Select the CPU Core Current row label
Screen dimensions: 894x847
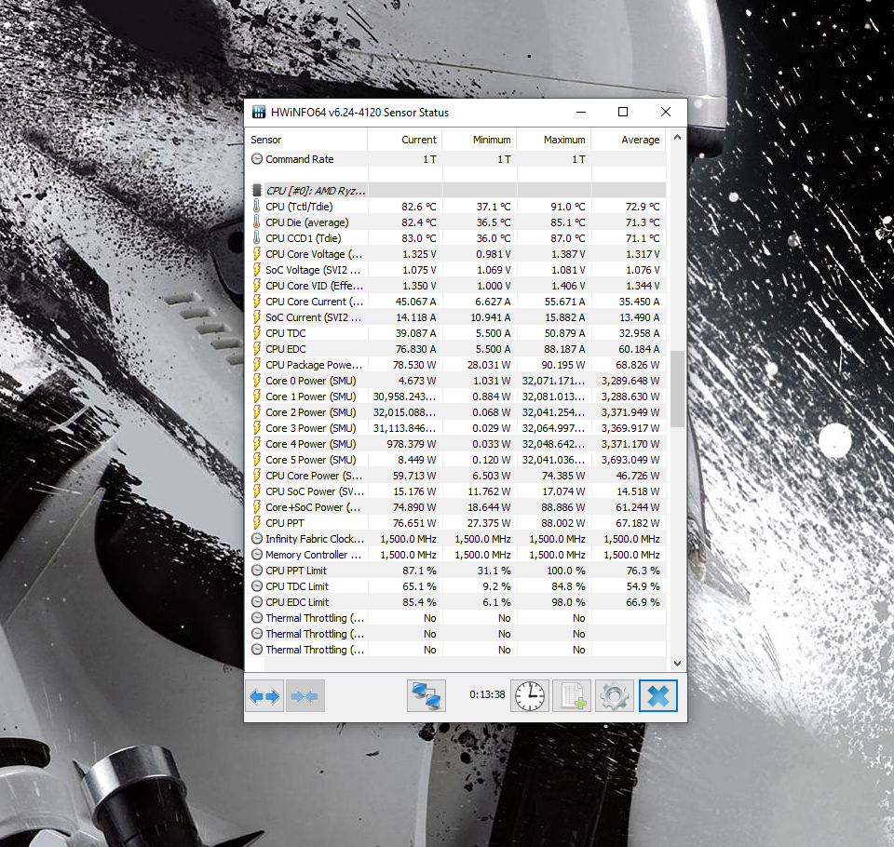pyautogui.click(x=314, y=302)
